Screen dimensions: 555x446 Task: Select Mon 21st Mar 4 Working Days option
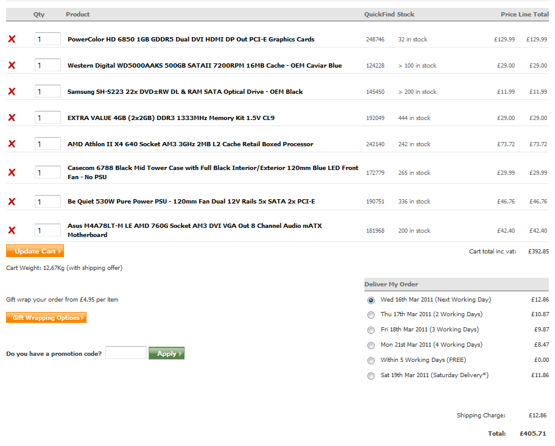pyautogui.click(x=371, y=345)
